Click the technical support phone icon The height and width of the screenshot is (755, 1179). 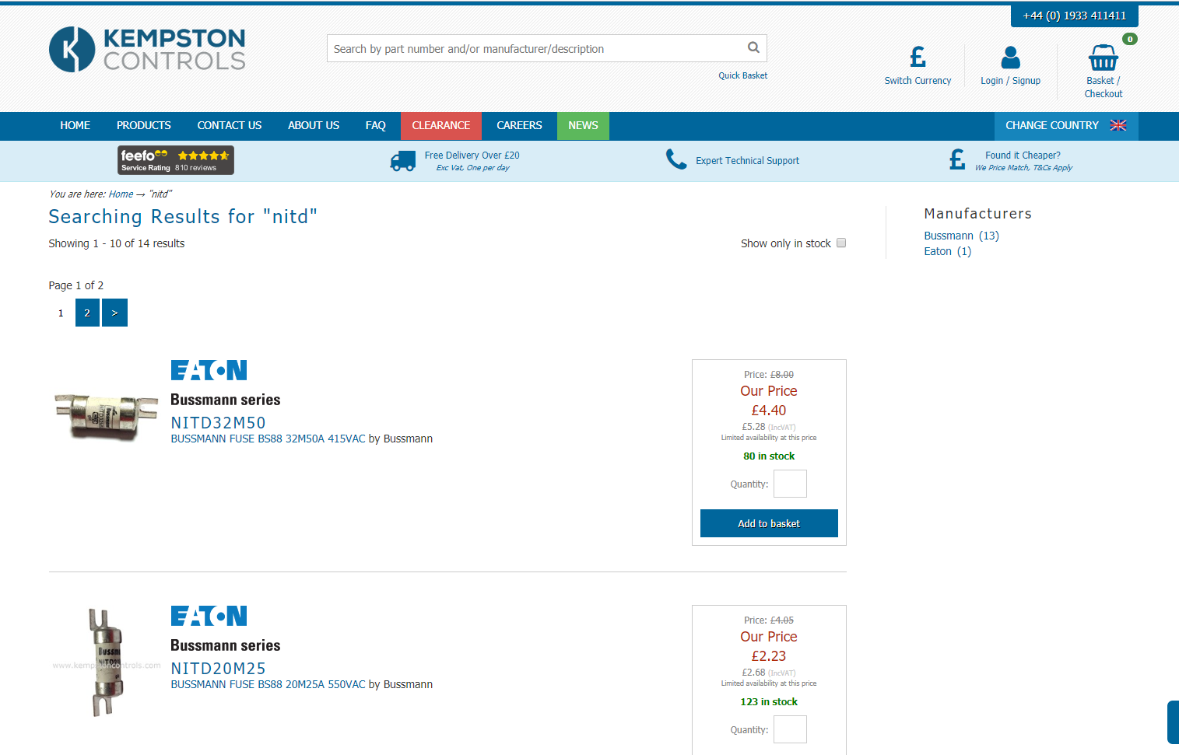click(675, 159)
